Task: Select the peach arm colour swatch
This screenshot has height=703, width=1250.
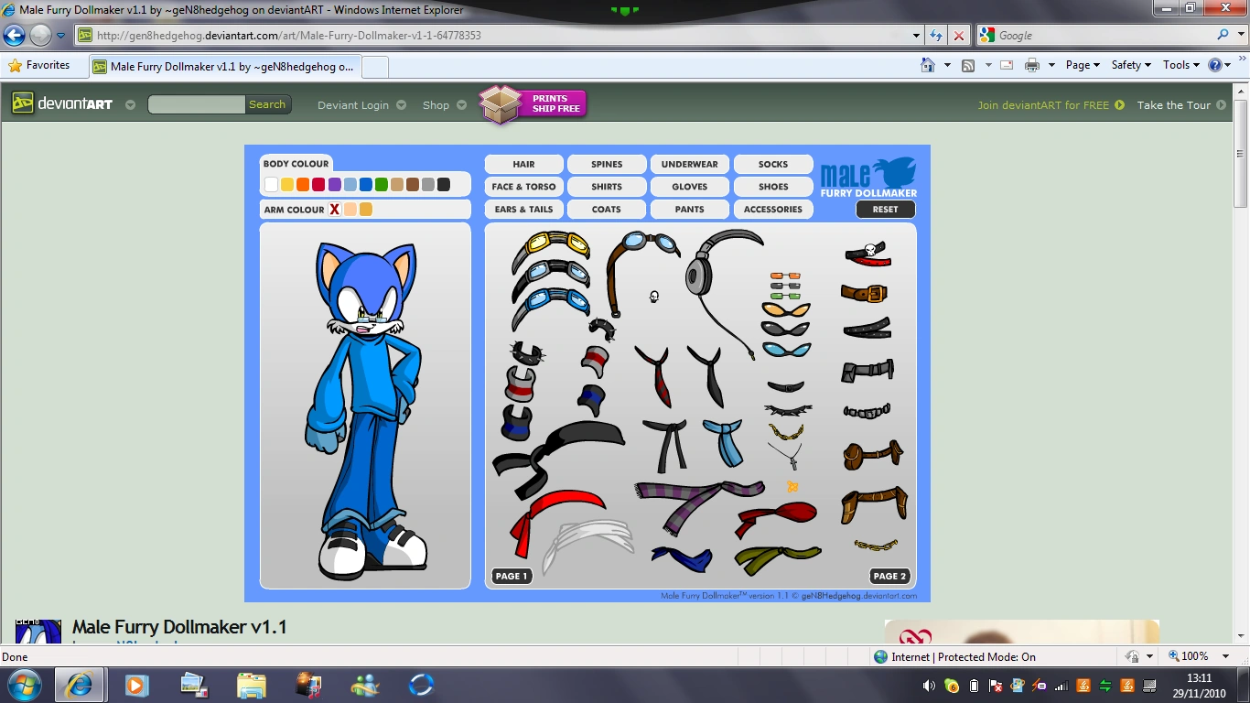Action: point(350,210)
